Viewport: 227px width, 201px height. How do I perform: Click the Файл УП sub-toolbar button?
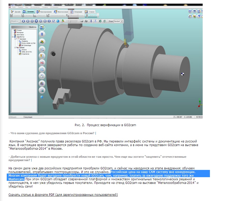[91, 16]
